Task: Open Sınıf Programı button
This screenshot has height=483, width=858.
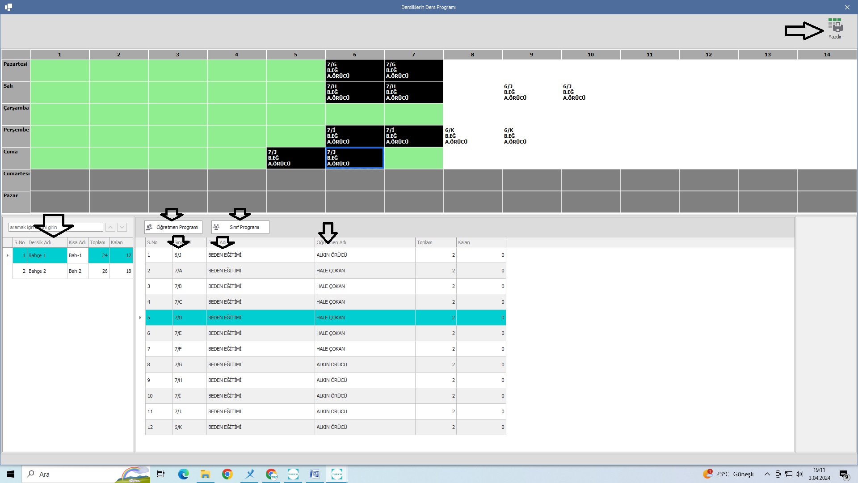Action: click(x=240, y=227)
